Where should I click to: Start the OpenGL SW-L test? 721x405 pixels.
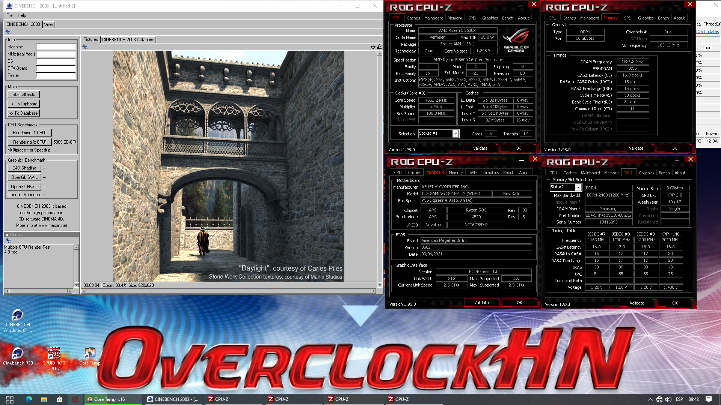point(24,177)
